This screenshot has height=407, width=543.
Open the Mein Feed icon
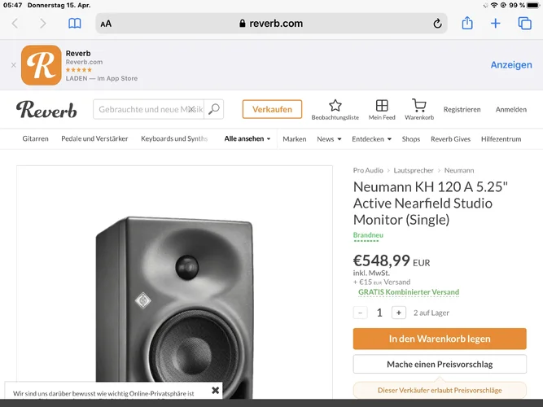(x=382, y=106)
